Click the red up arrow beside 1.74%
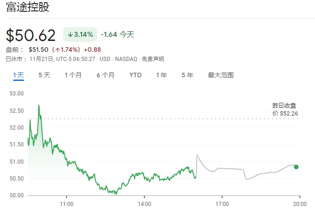This screenshot has width=315, height=215. click(x=57, y=50)
